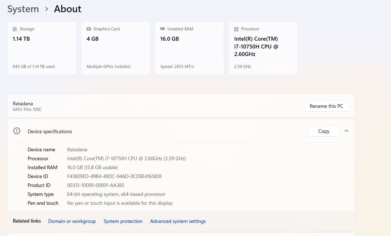Click the Installed RAM label in specifications
The image size is (391, 236).
42,168
